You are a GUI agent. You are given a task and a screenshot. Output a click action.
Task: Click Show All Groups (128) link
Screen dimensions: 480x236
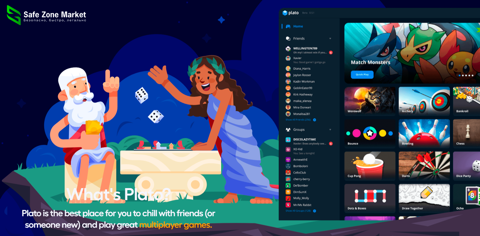(x=298, y=211)
